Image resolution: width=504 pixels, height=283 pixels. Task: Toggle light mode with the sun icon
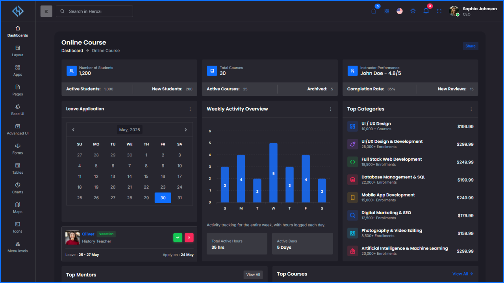pyautogui.click(x=413, y=11)
